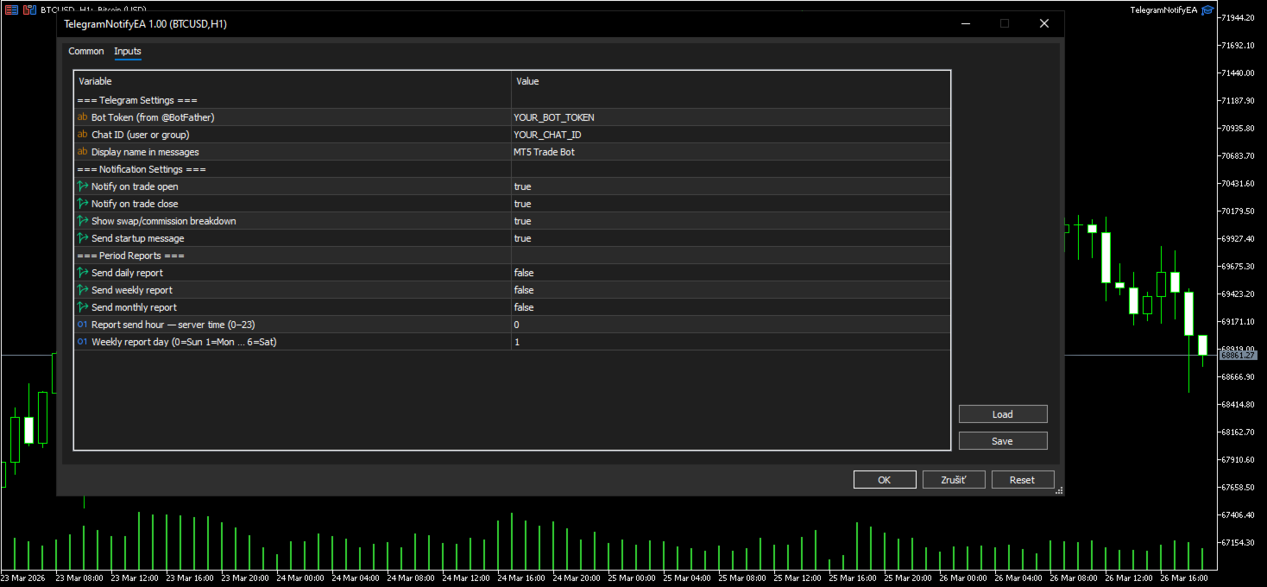Toggle Send monthly report false value

tap(731, 307)
